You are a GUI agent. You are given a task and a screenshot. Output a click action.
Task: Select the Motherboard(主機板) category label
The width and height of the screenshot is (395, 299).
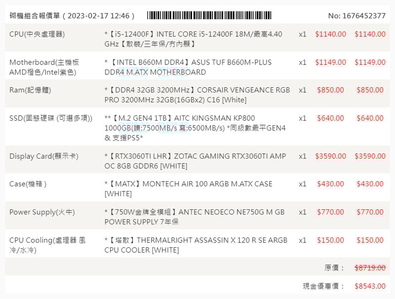point(44,67)
